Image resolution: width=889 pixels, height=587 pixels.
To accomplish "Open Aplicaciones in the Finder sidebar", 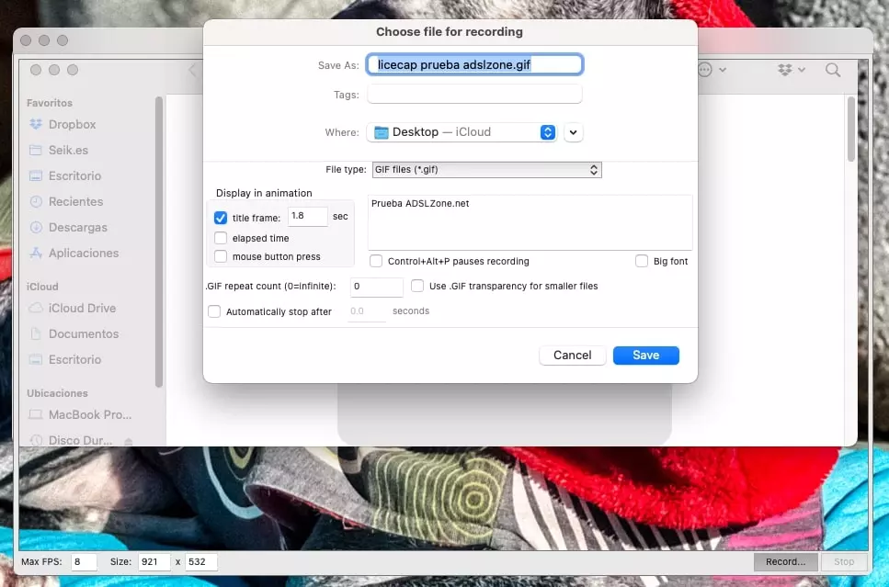I will [83, 253].
